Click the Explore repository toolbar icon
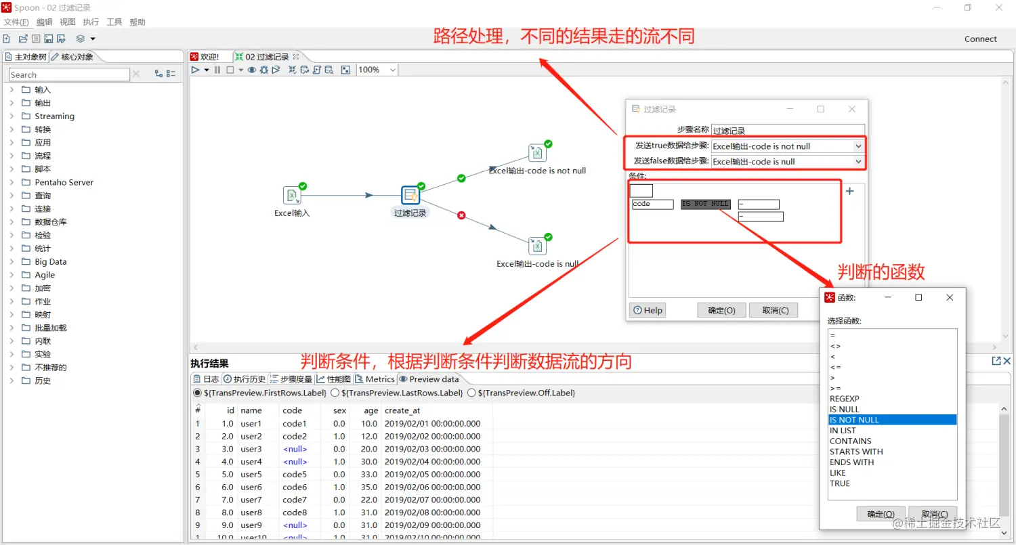Viewport: 1016px width, 545px height. (36, 39)
